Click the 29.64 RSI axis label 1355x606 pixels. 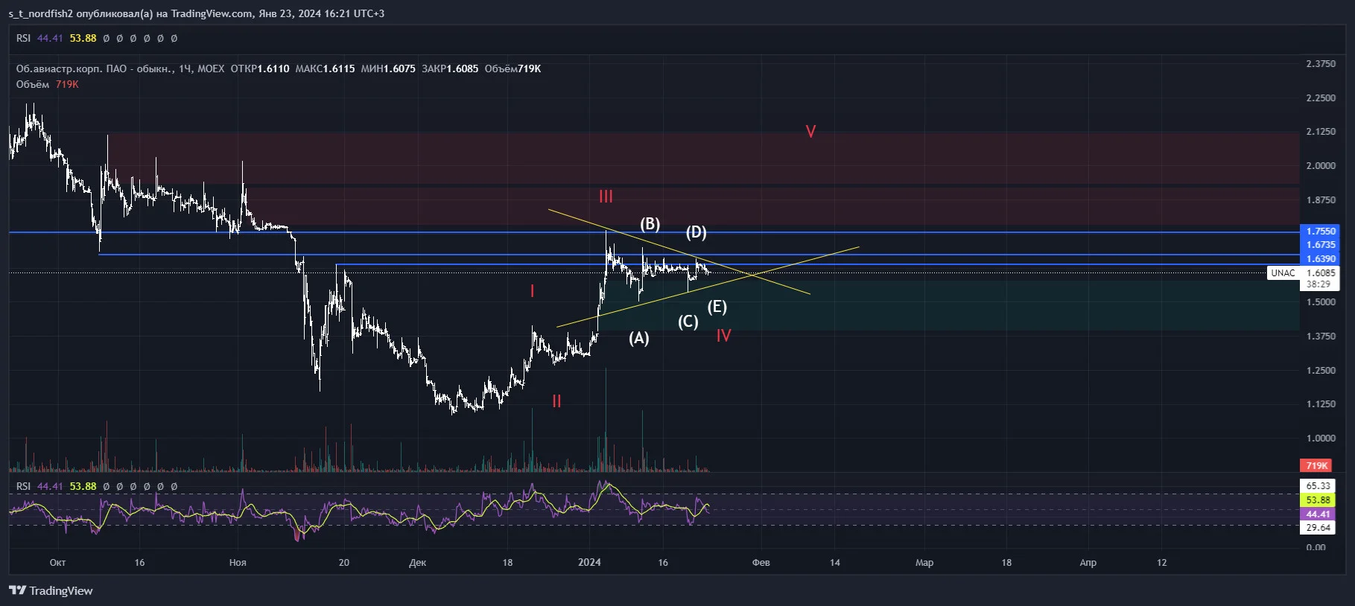[x=1318, y=528]
